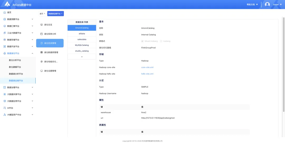The image size is (285, 144).
Task: Click the 数据洞察平台 sidebar icon
Action: pyautogui.click(x=5, y=19)
